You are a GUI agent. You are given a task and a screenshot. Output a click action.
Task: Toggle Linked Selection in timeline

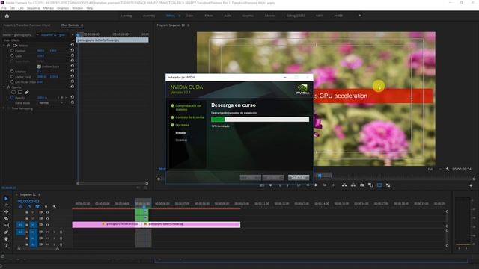(37, 207)
